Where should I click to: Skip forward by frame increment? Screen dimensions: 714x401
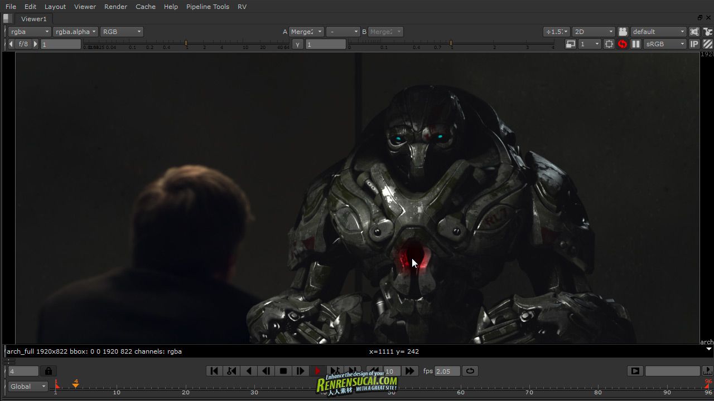409,371
